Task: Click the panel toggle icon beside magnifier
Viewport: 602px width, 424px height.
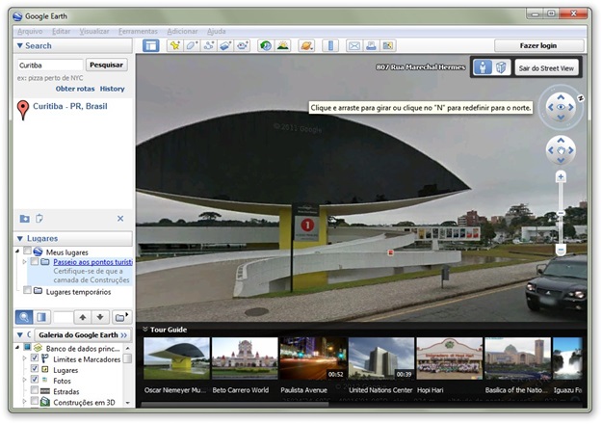Action: pyautogui.click(x=41, y=317)
